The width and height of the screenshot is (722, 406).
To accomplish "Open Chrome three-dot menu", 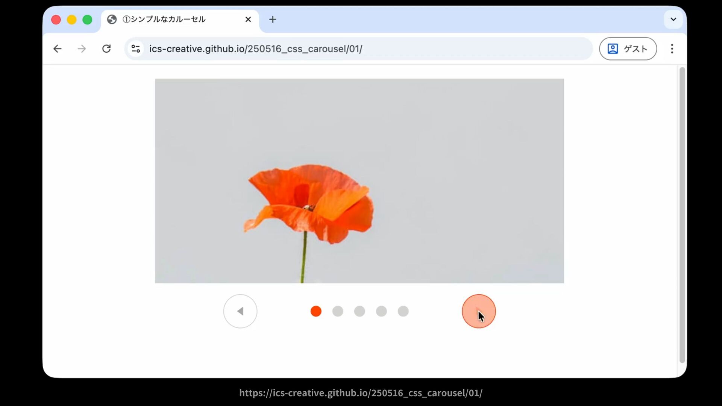I will click(672, 49).
